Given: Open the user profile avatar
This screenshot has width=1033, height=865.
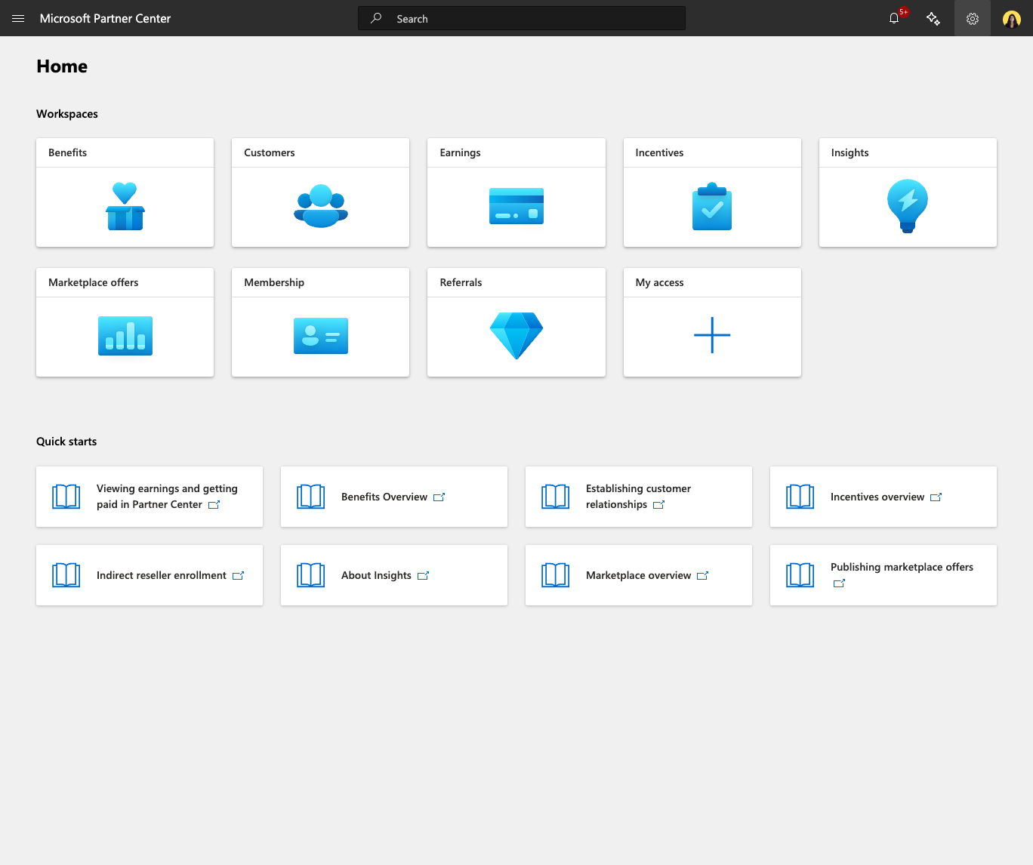Looking at the screenshot, I should point(1012,18).
